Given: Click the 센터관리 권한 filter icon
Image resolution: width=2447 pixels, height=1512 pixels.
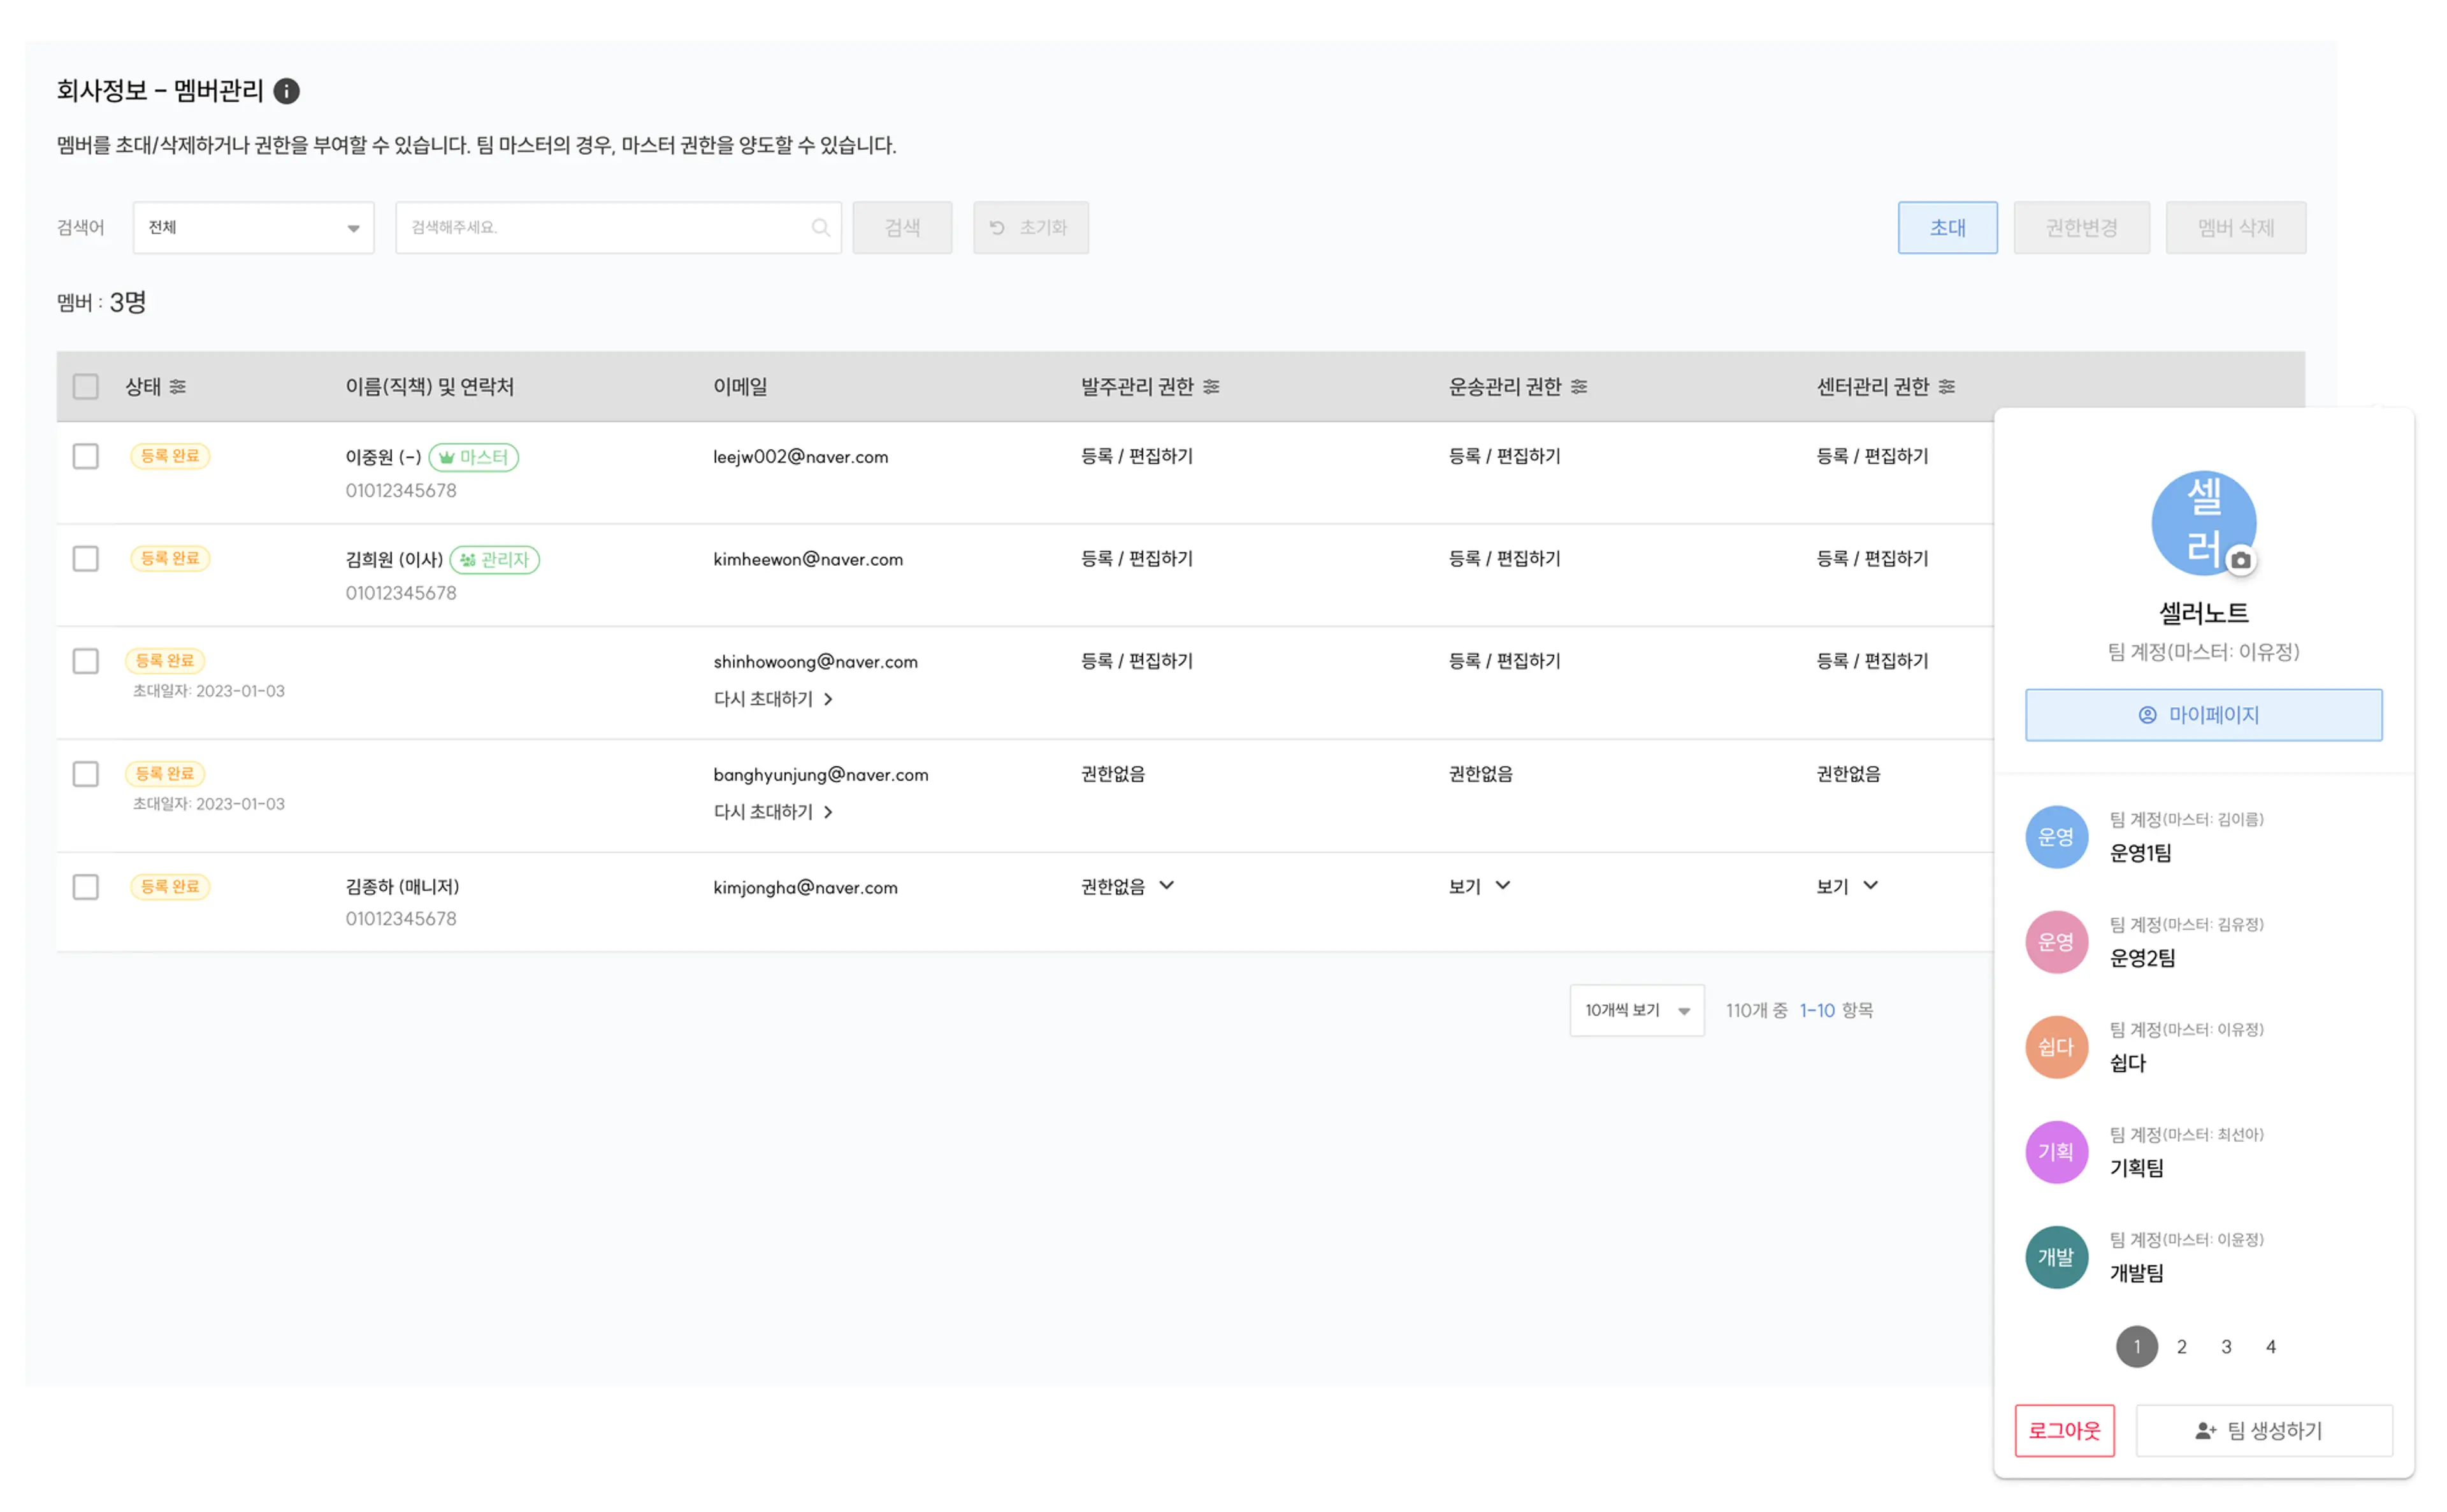Looking at the screenshot, I should point(1946,386).
